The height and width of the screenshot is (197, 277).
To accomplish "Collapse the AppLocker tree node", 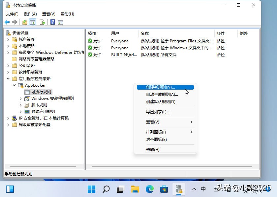I will pyautogui.click(x=14, y=85).
